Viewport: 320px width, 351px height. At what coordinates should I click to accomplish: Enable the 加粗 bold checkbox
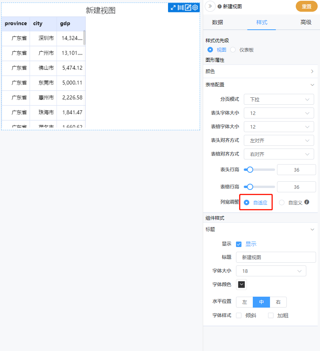pos(271,315)
